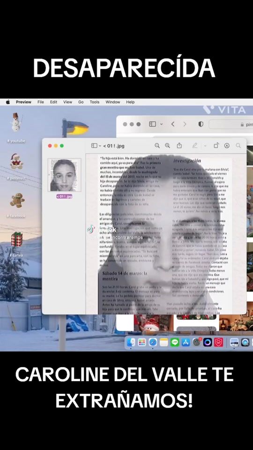253x450 pixels.
Task: Expand the Highlight tool options dropdown arrow
Action: pos(205,146)
